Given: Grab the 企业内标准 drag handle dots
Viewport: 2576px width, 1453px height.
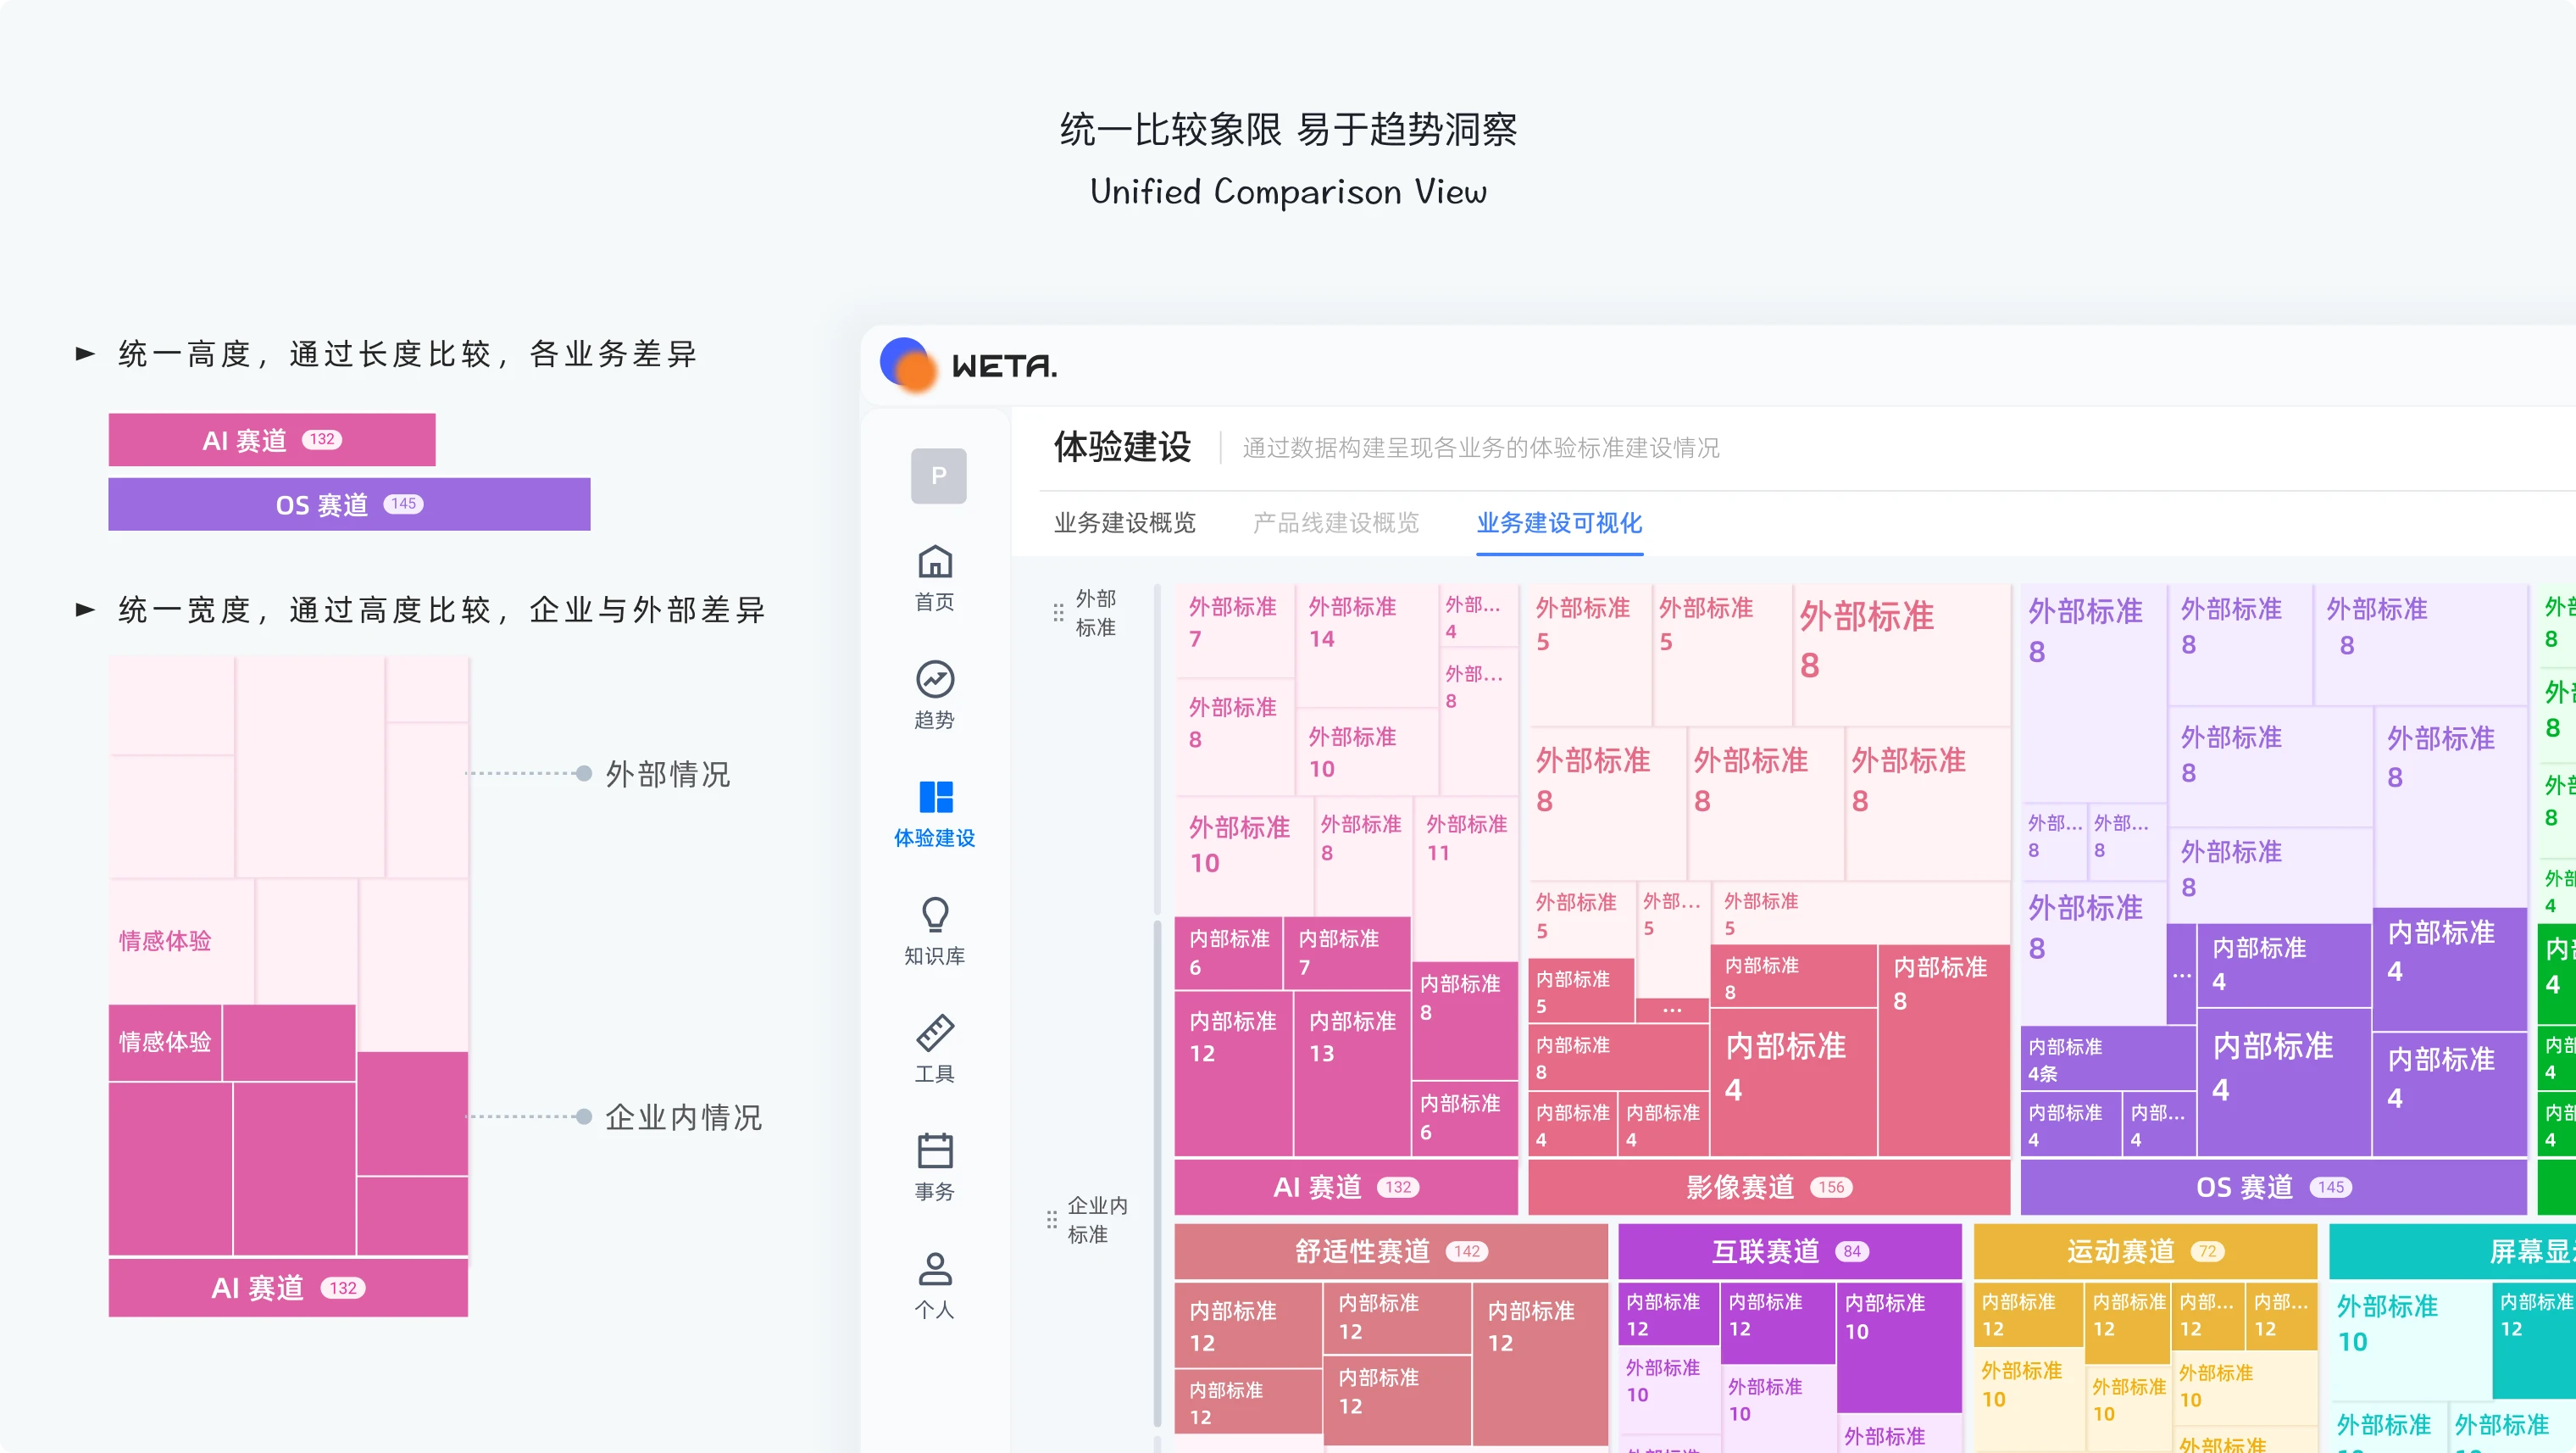Looking at the screenshot, I should [x=1051, y=1220].
